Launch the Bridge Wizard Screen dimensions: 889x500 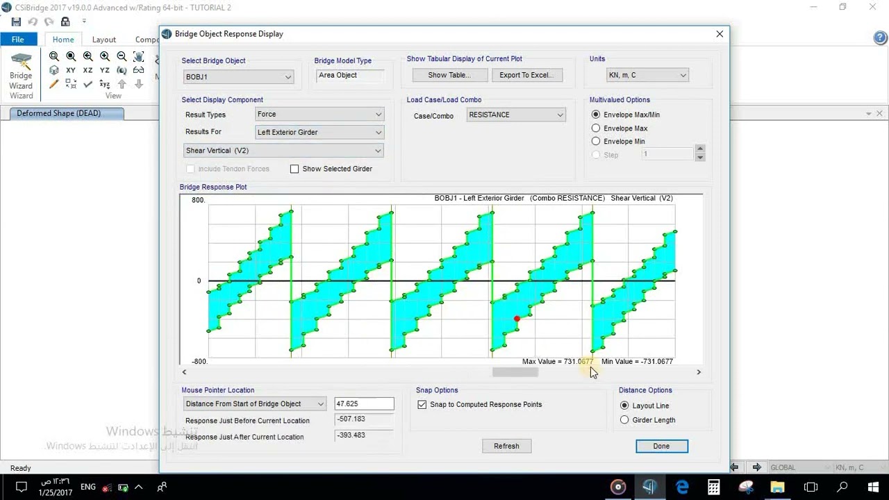(x=21, y=75)
